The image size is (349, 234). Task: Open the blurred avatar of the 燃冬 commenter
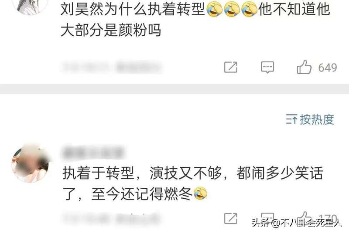pos(31,163)
